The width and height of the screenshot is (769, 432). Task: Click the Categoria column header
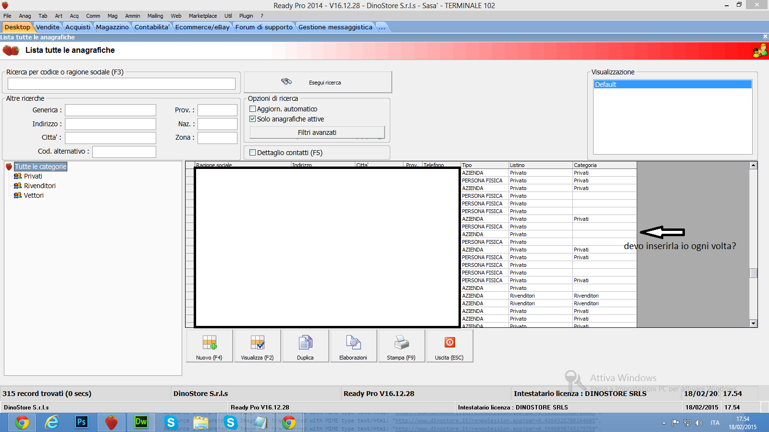(605, 165)
